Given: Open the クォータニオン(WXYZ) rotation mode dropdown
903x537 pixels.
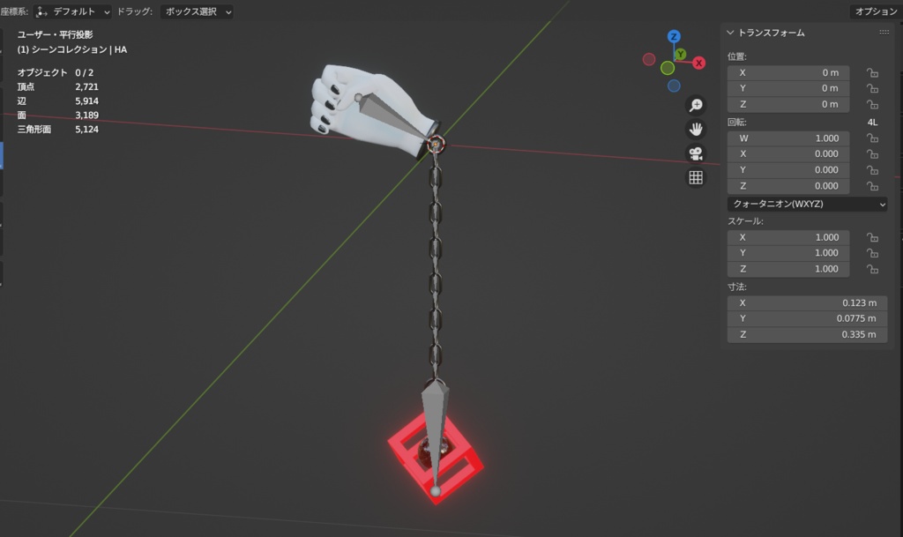Looking at the screenshot, I should point(807,204).
